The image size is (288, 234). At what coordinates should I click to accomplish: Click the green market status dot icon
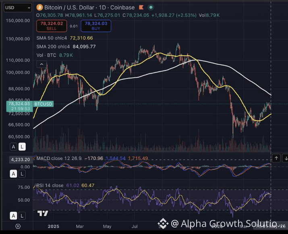[x=151, y=7]
